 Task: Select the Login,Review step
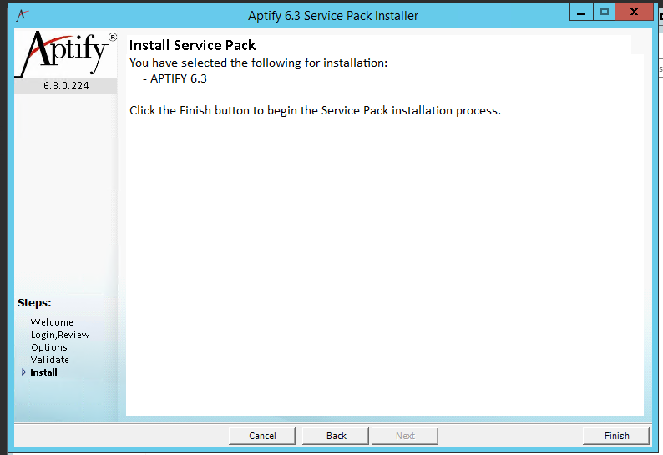[60, 335]
